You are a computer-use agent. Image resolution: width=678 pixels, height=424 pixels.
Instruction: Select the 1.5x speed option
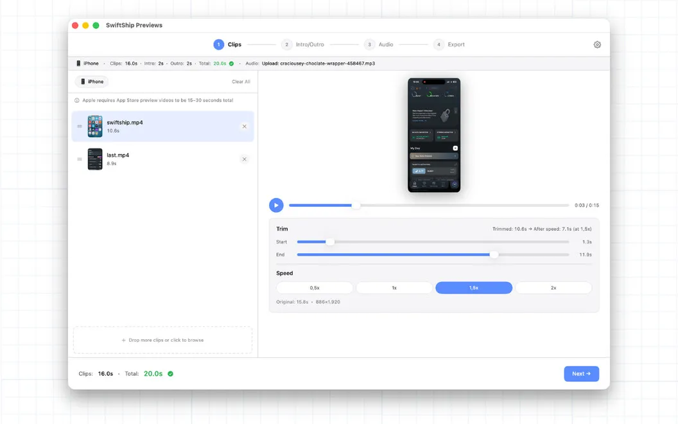click(474, 288)
